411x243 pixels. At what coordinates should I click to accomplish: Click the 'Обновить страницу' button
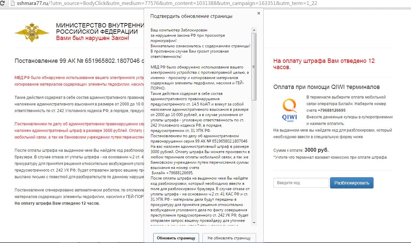176,238
